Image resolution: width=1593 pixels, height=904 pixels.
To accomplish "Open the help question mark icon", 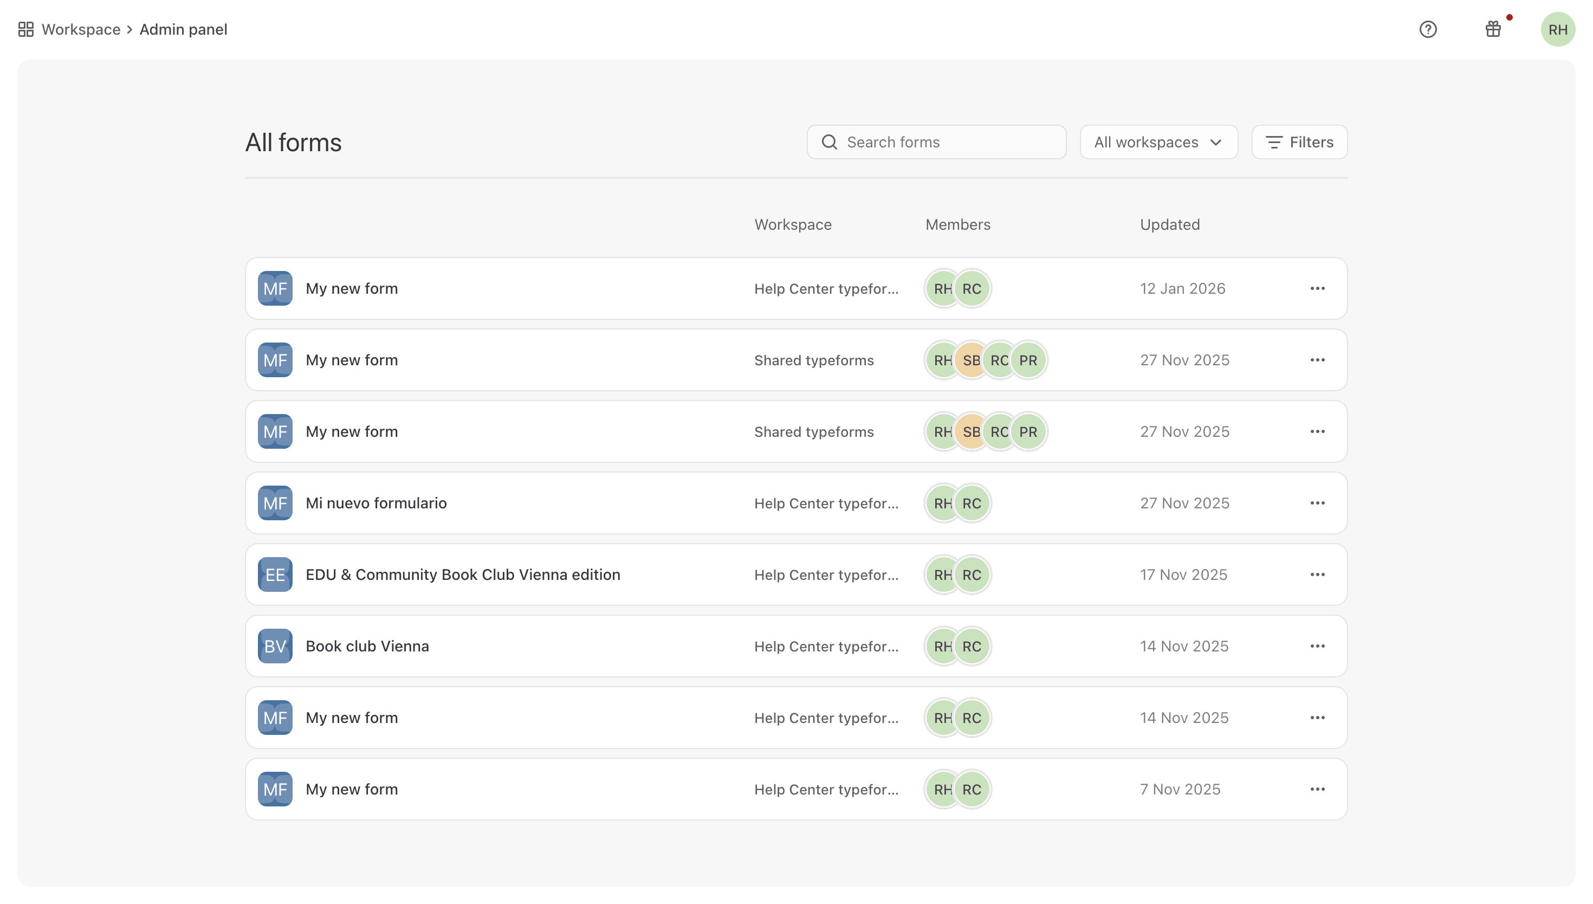I will pyautogui.click(x=1427, y=29).
